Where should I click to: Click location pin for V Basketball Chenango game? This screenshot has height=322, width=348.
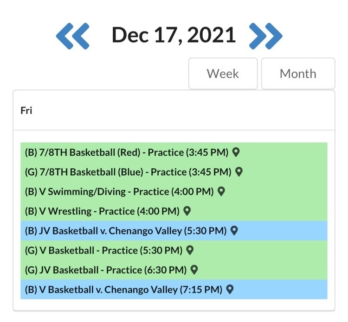click(229, 290)
